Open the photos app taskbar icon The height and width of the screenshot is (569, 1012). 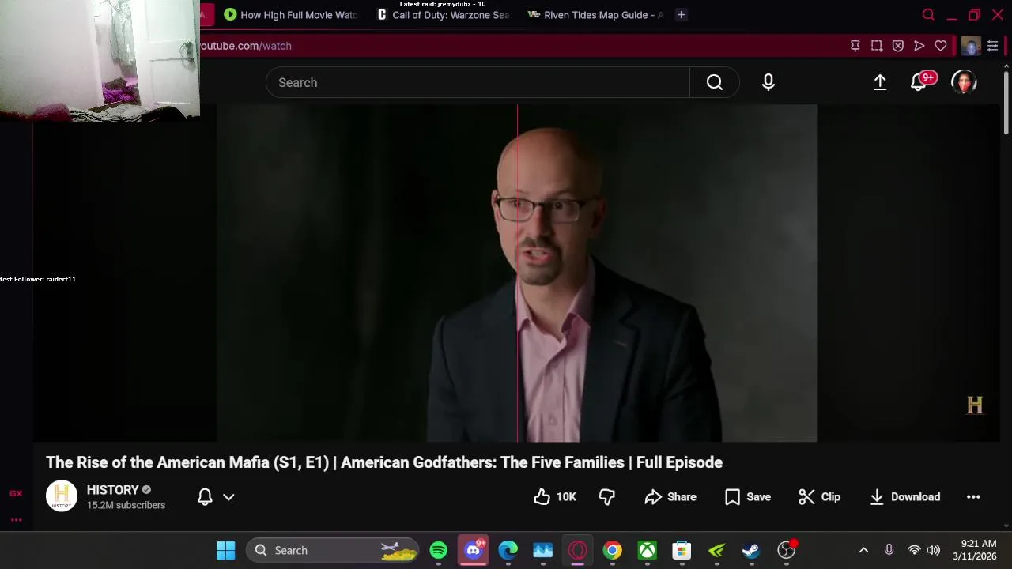(543, 550)
